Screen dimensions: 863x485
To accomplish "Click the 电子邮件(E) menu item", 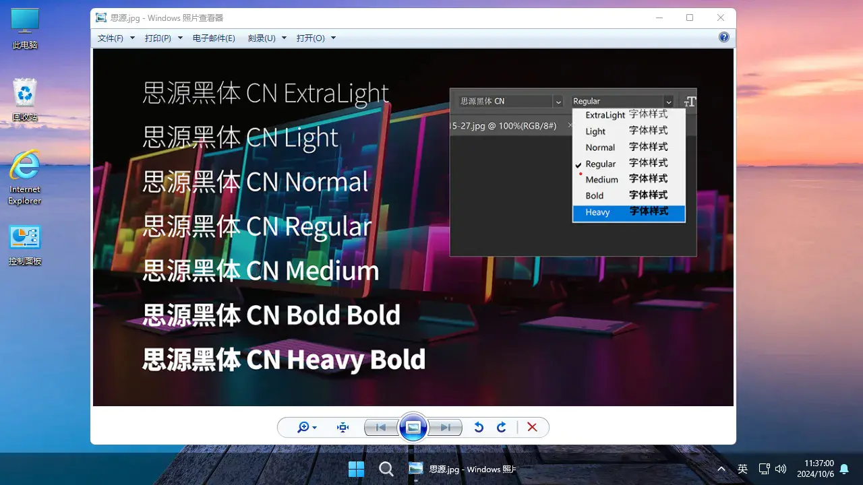I will 214,38.
